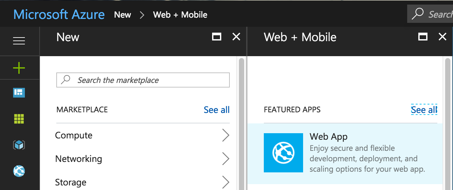Image resolution: width=453 pixels, height=190 pixels.
Task: Click the Web + Mobile blade scrollbar
Action: (448, 124)
